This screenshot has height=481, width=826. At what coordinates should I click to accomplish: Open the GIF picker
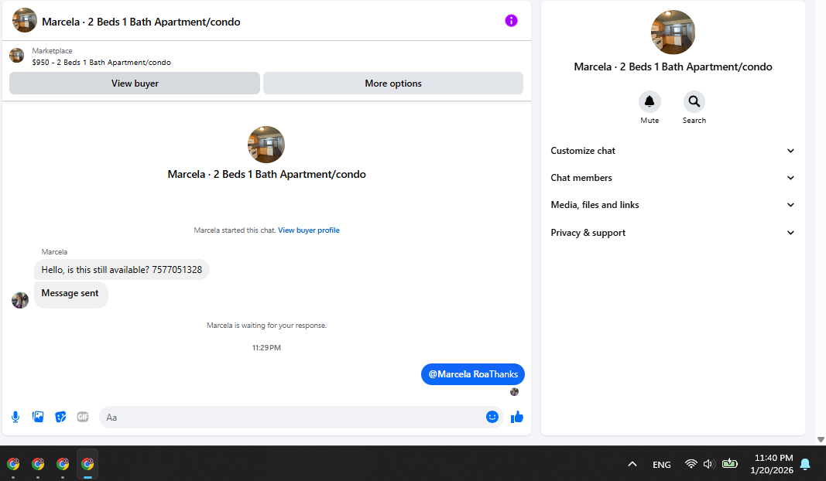pos(83,417)
